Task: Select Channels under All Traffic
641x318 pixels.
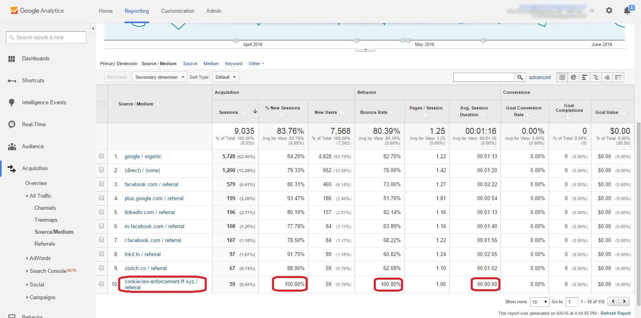Action: [x=45, y=208]
